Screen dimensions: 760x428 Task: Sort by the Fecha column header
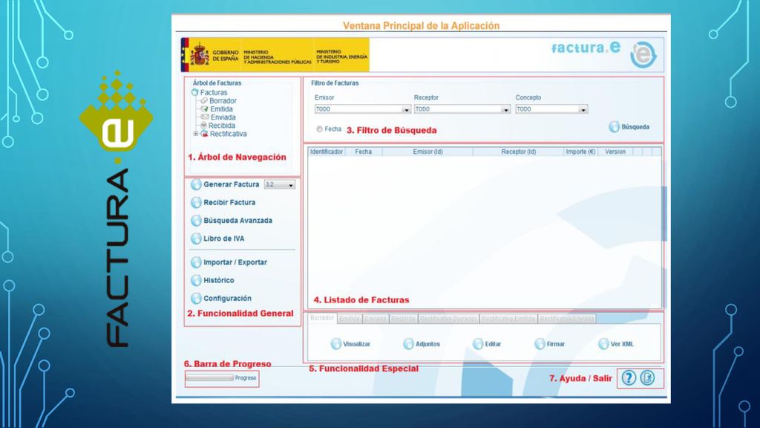tap(363, 152)
